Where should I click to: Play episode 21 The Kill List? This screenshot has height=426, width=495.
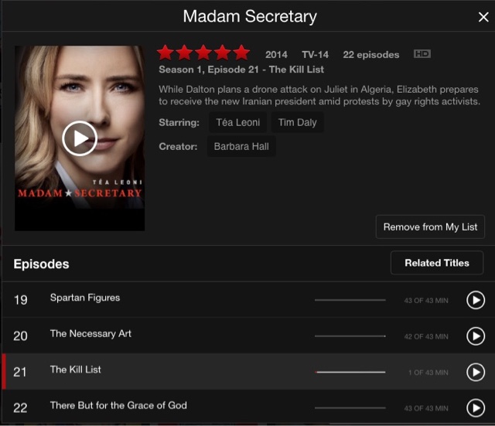[x=476, y=372]
